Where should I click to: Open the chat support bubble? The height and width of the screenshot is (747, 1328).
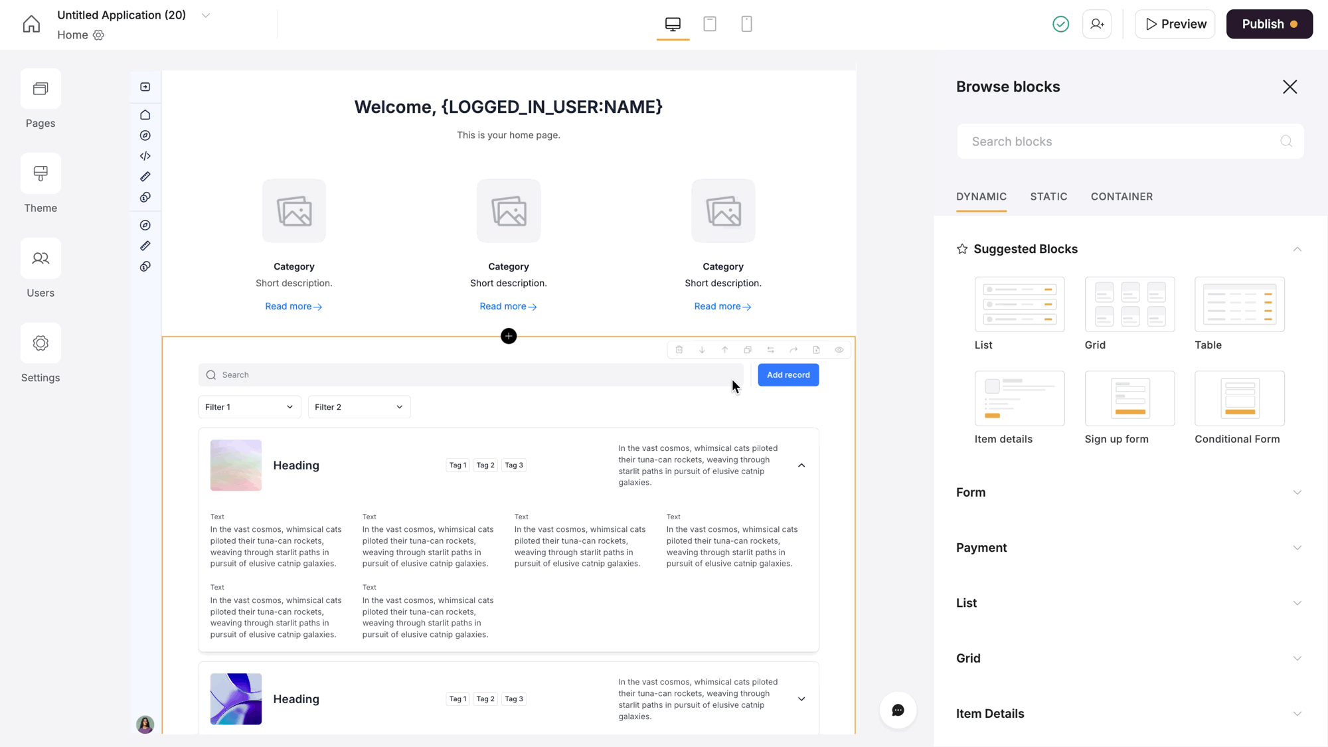pyautogui.click(x=898, y=710)
